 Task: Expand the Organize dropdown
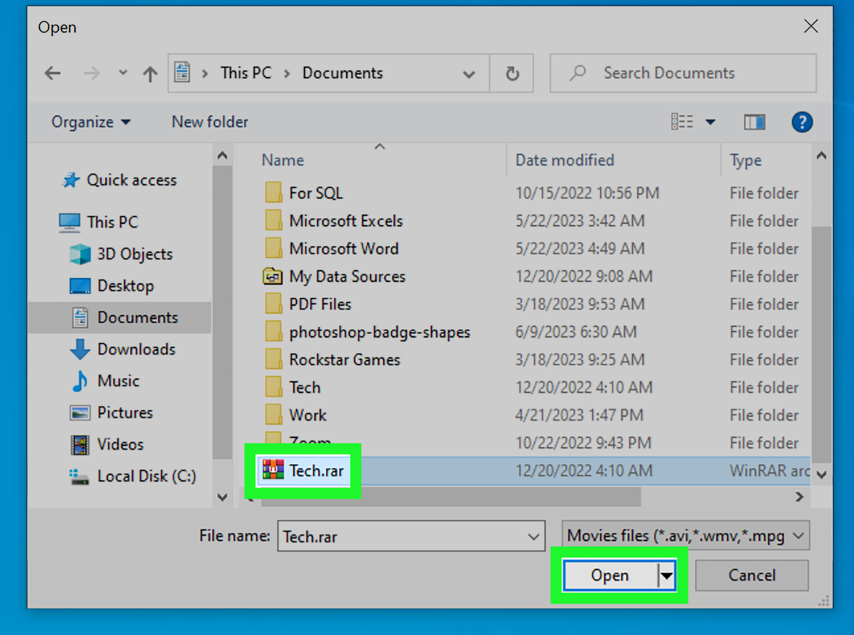coord(91,122)
